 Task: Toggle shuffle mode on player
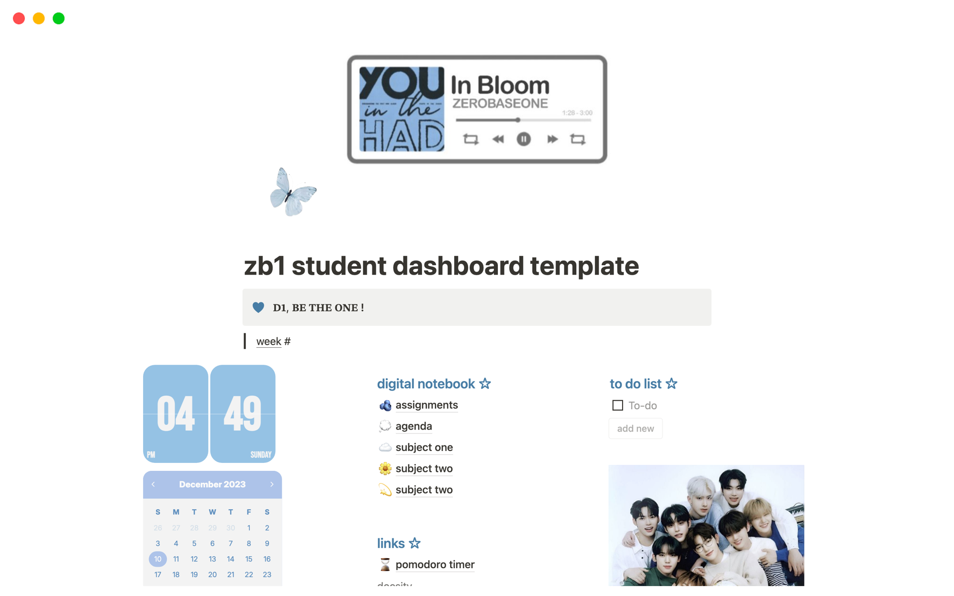point(470,137)
